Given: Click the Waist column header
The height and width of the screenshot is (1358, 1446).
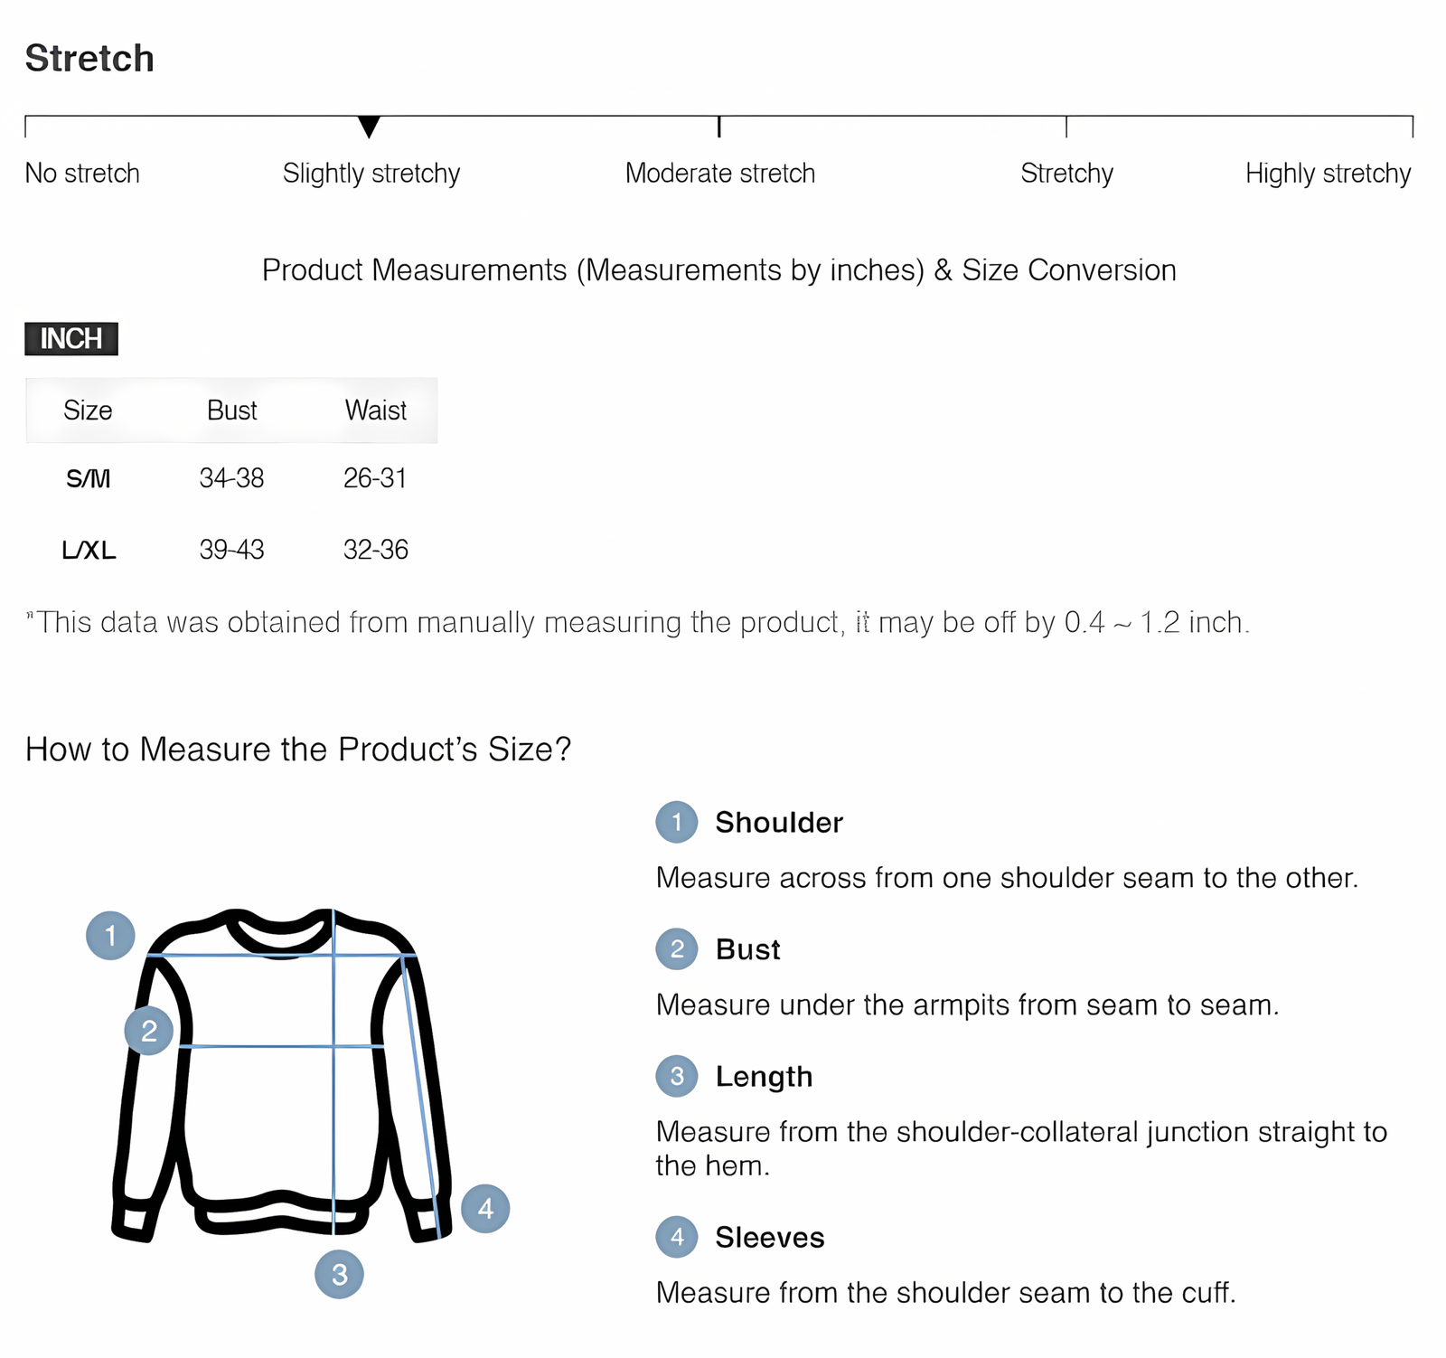Looking at the screenshot, I should pos(375,410).
